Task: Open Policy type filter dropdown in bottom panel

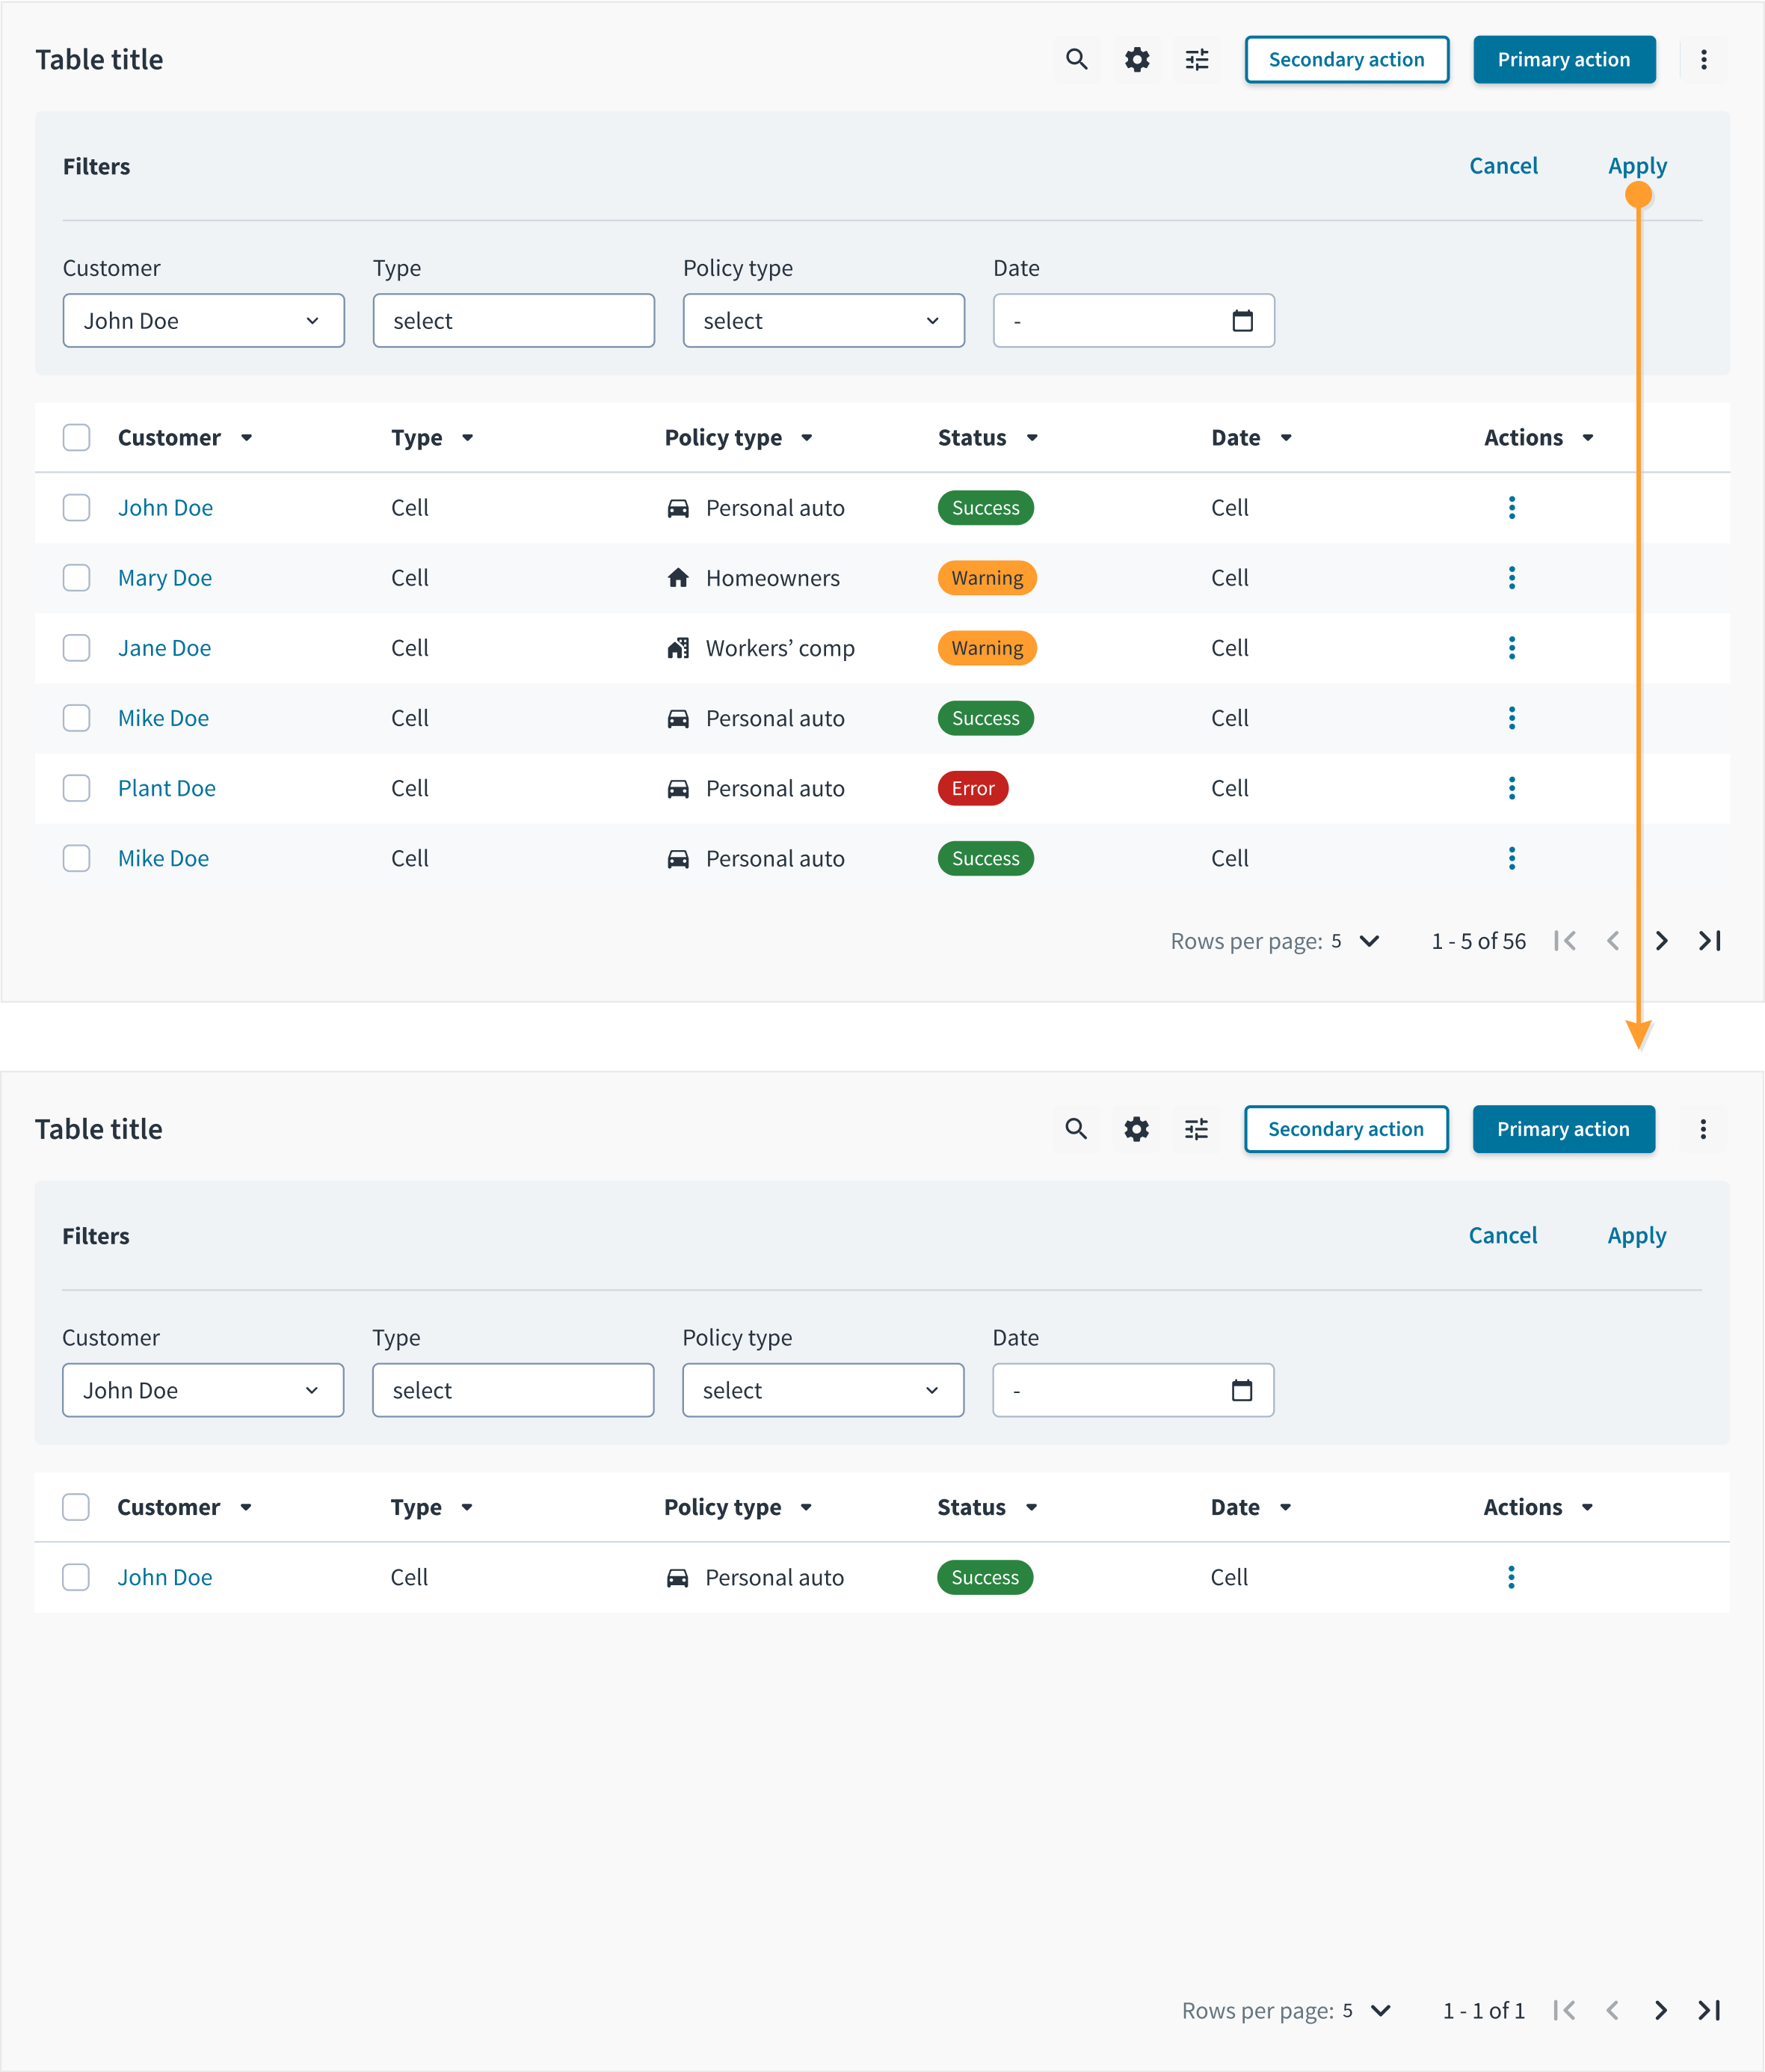Action: pos(823,1390)
